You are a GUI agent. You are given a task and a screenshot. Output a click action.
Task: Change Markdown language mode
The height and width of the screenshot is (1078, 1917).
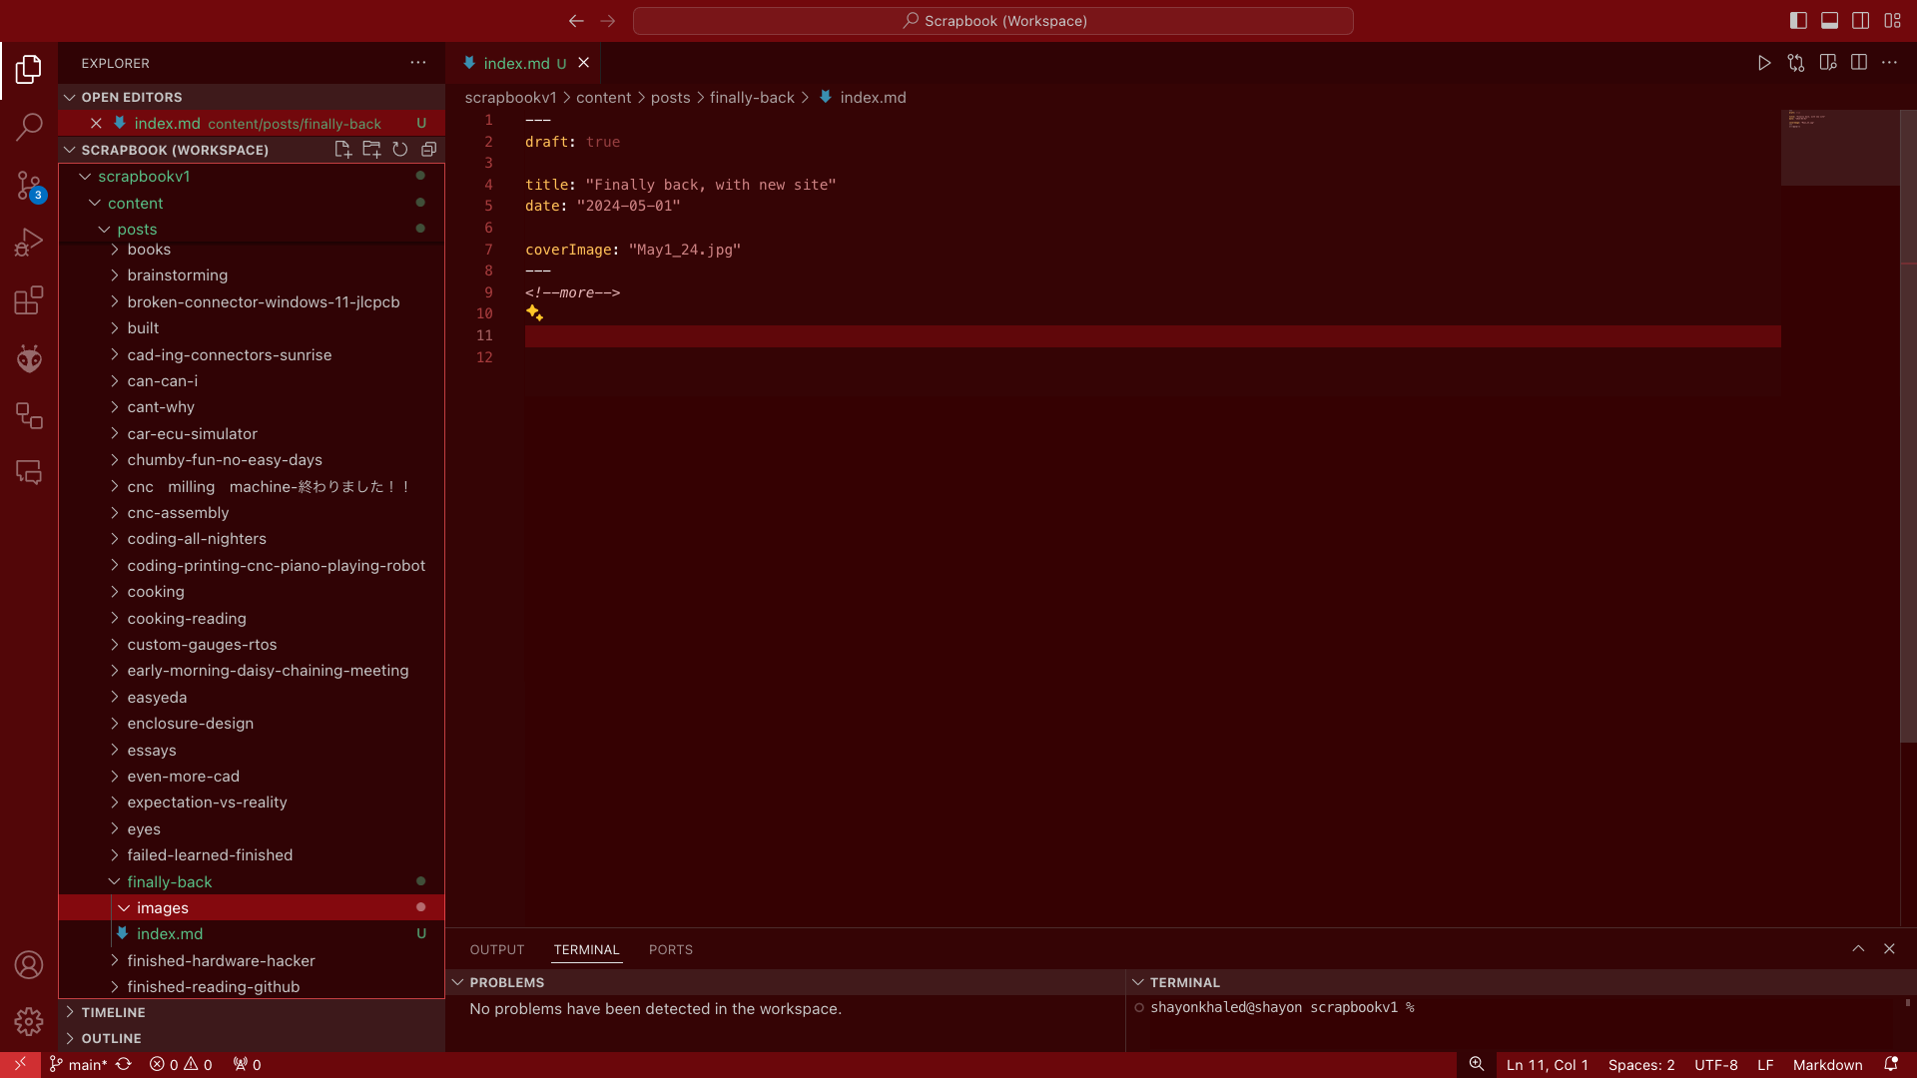pos(1827,1065)
